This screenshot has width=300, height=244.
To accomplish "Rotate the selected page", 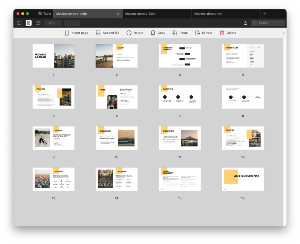I will pos(129,33).
